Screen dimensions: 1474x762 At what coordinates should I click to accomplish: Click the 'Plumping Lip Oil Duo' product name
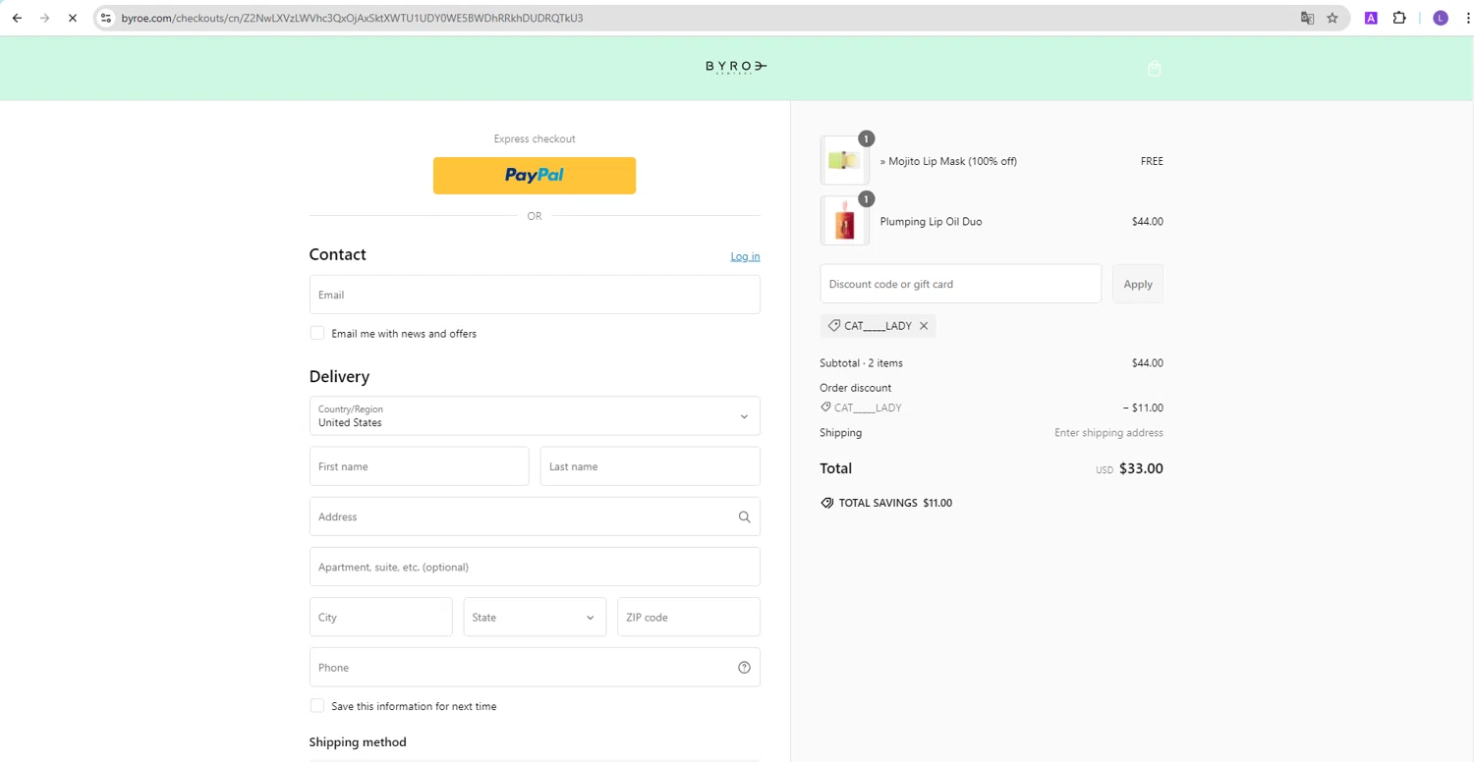tap(931, 222)
